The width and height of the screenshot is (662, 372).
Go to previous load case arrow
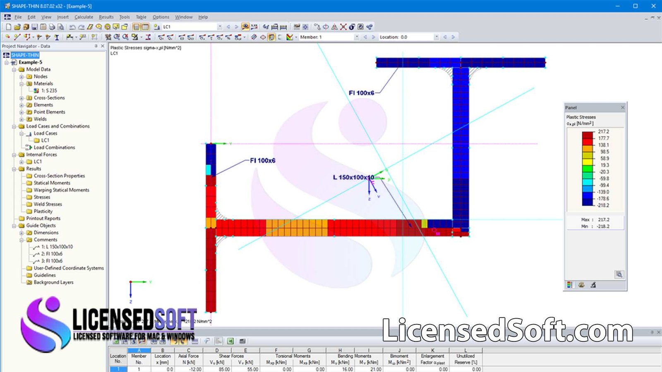point(228,27)
